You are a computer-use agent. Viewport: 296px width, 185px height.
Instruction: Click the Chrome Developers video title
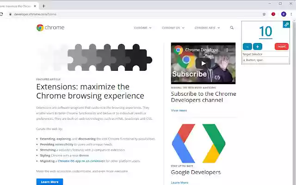click(203, 50)
